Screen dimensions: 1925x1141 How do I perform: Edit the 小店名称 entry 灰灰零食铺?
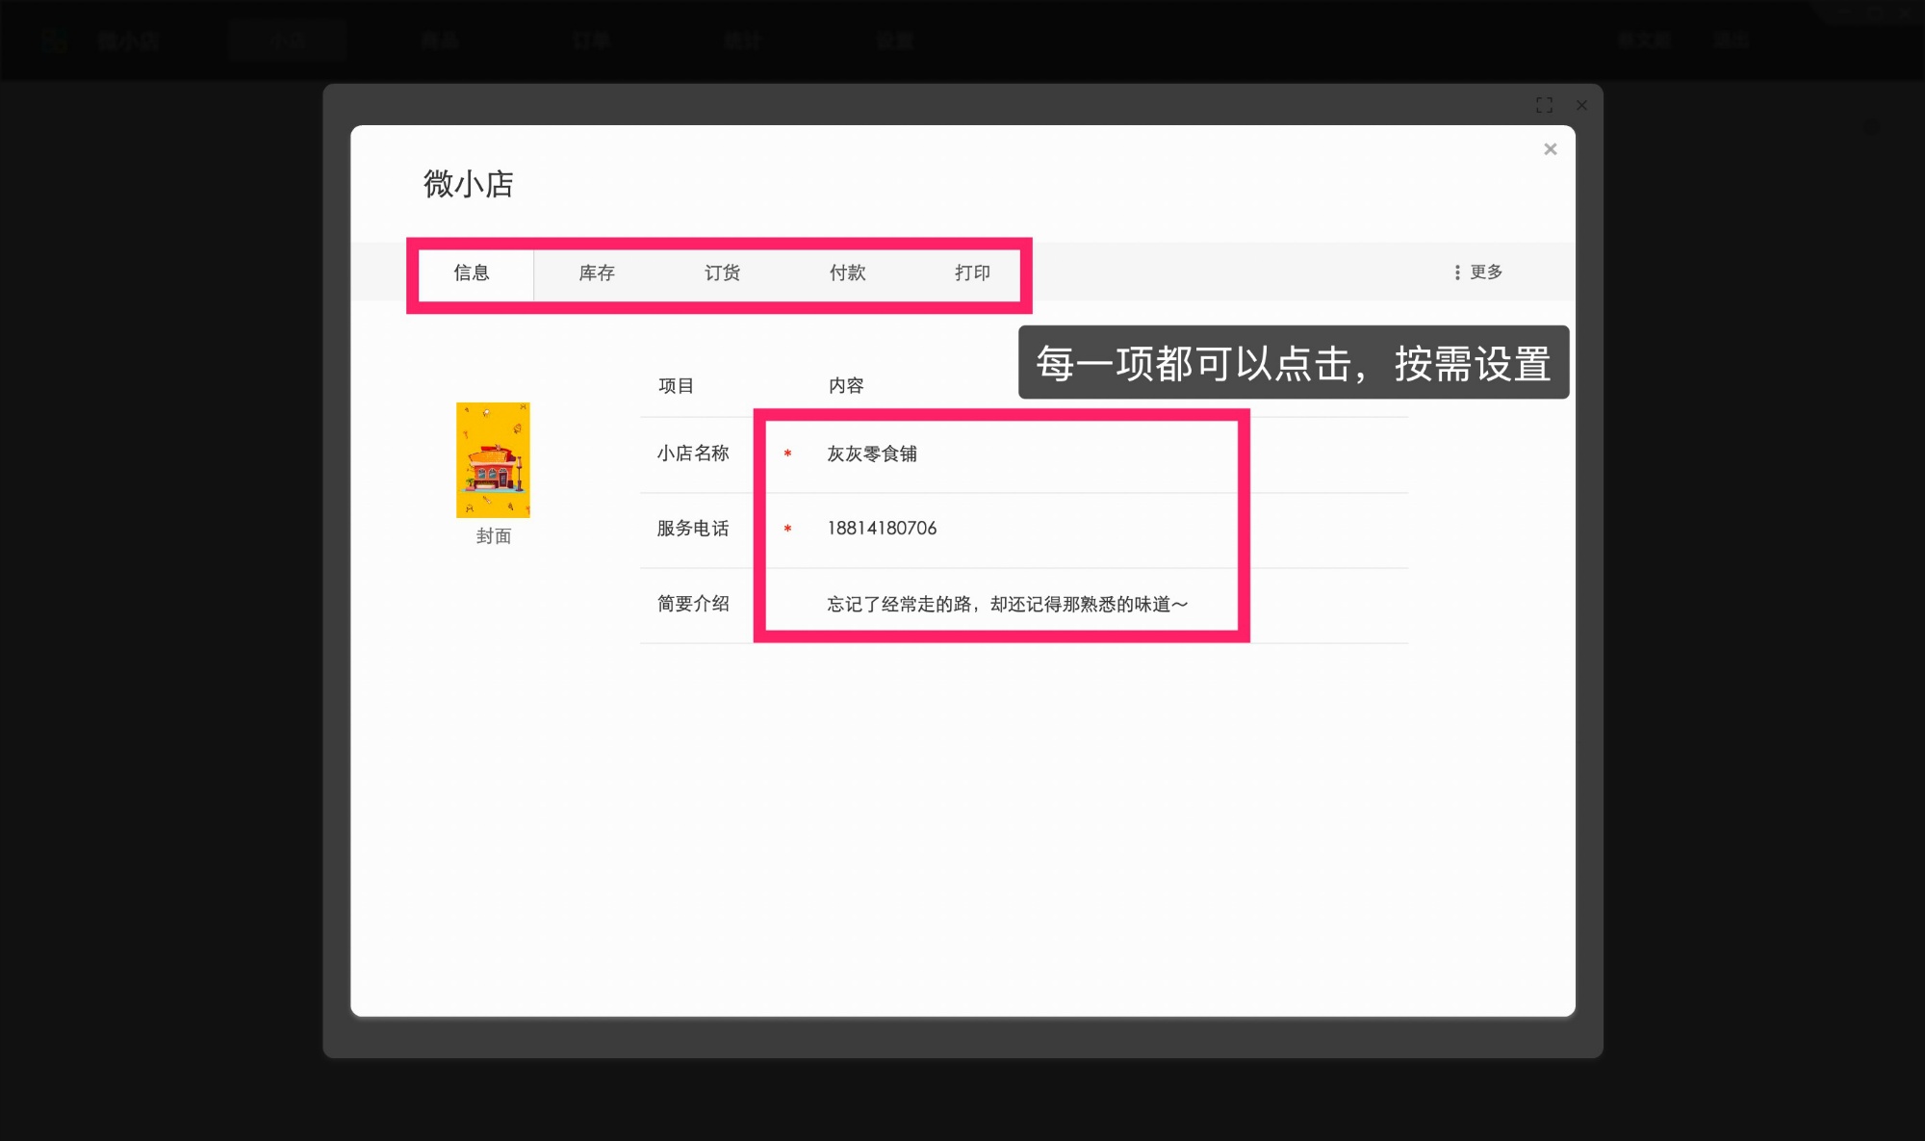pyautogui.click(x=871, y=454)
